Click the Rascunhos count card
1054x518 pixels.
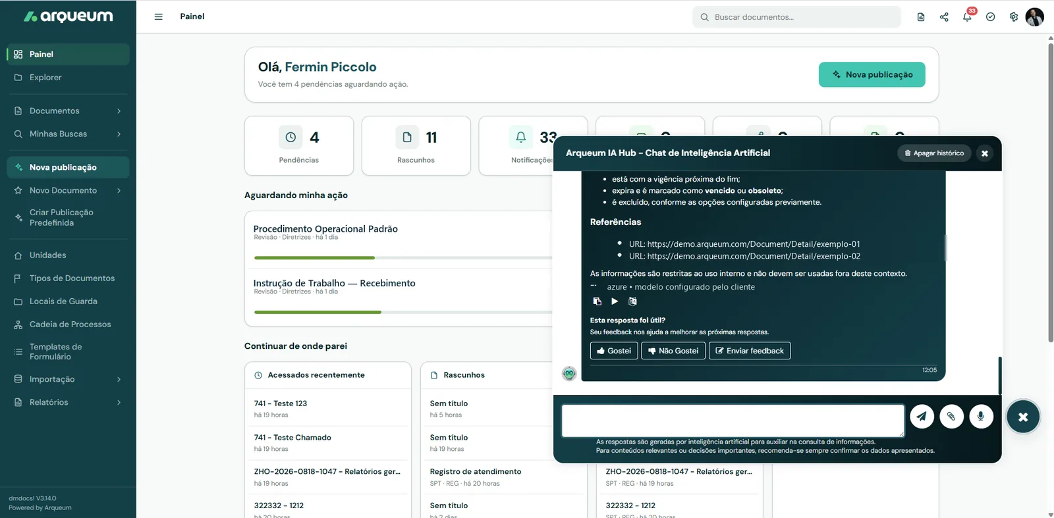coord(416,145)
